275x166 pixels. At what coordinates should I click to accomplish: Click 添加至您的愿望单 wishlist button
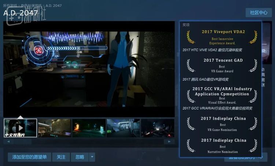click(x=29, y=157)
